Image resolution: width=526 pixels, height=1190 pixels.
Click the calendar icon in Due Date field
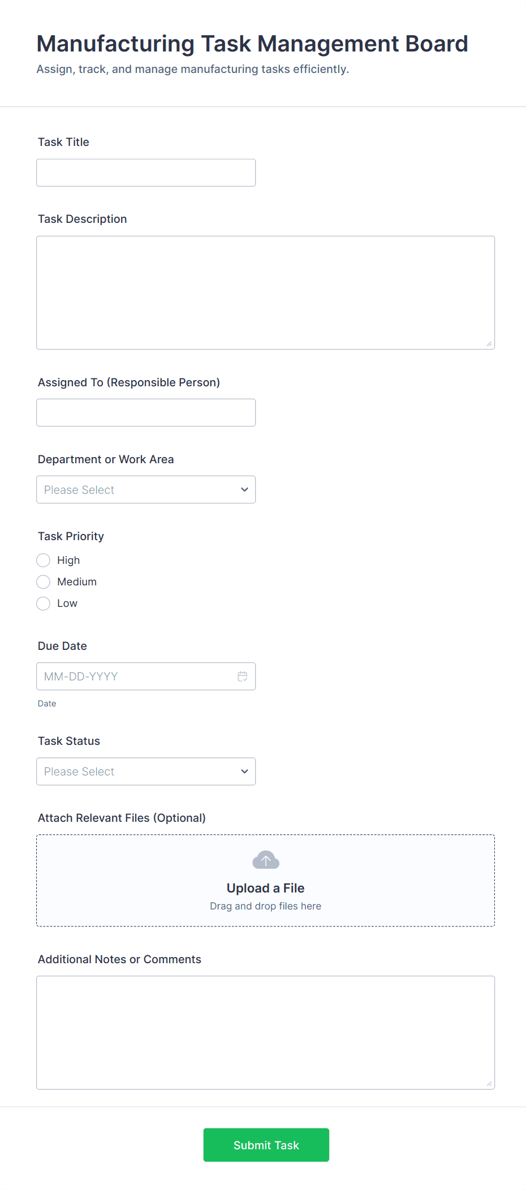point(243,676)
